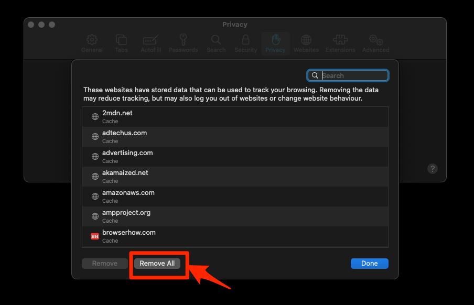474x305 pixels.
Task: Open the AutoFill settings pane
Action: 150,43
